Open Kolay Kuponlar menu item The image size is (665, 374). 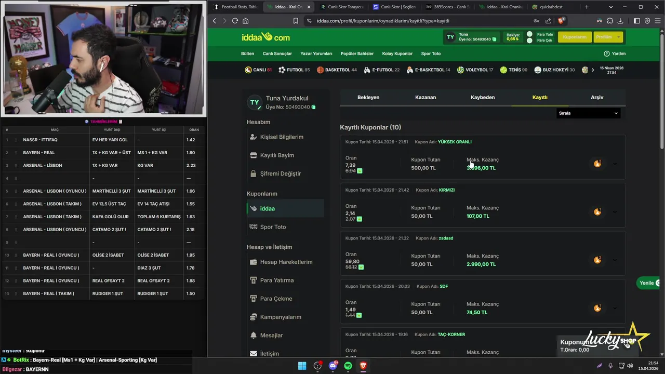click(x=397, y=54)
